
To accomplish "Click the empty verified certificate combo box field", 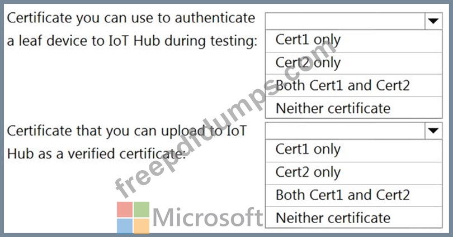I will (x=345, y=130).
